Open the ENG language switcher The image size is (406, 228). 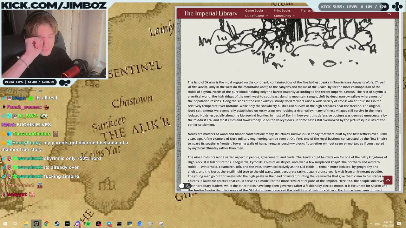377,224
